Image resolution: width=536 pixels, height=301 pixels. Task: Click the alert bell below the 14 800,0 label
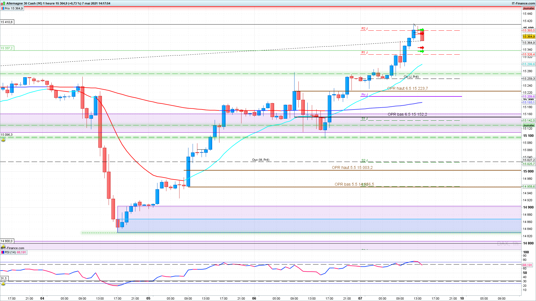click(x=3, y=246)
